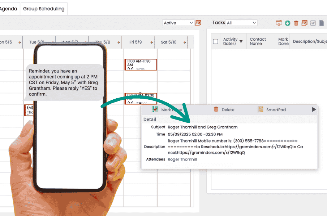Expand the Activity Date column filter arrow
The width and height of the screenshot is (327, 216).
click(241, 41)
